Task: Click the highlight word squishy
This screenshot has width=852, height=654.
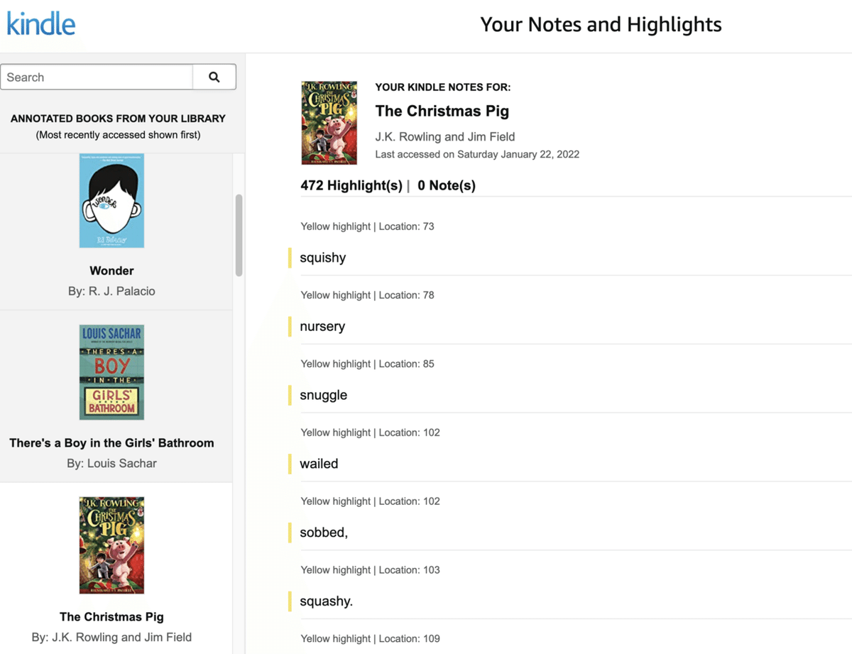Action: 323,258
